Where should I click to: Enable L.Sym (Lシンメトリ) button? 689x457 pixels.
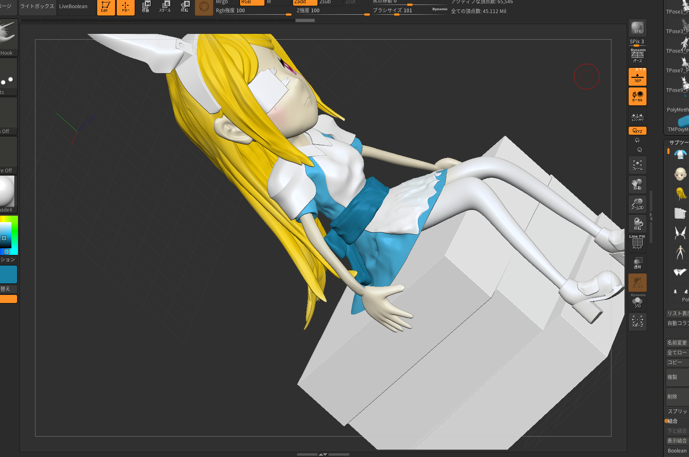(637, 117)
